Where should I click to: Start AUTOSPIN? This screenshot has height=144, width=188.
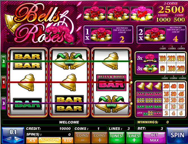tap(50, 140)
